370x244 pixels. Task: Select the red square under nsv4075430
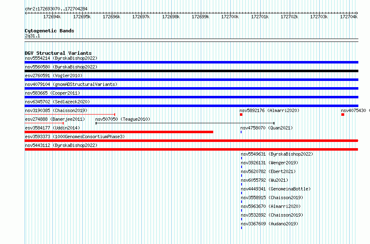pos(343,115)
